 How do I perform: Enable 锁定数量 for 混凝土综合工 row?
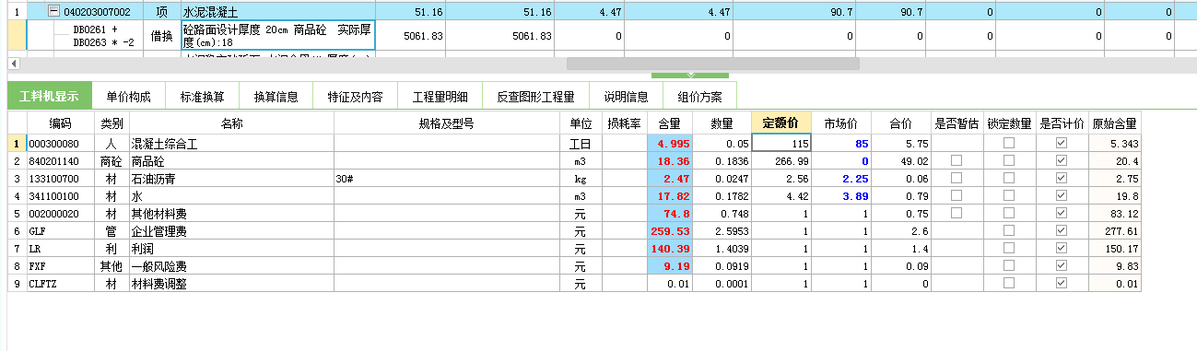coord(1009,143)
